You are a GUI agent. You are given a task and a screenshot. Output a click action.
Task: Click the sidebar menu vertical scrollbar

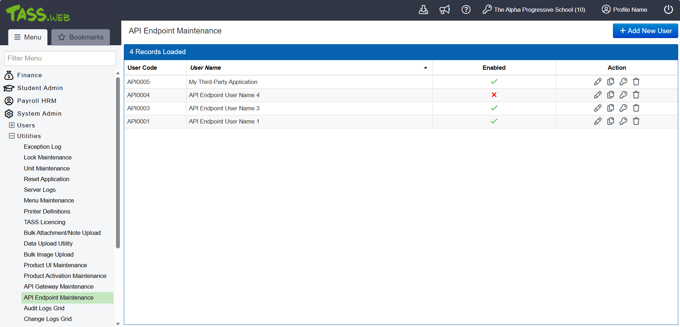coord(118,163)
